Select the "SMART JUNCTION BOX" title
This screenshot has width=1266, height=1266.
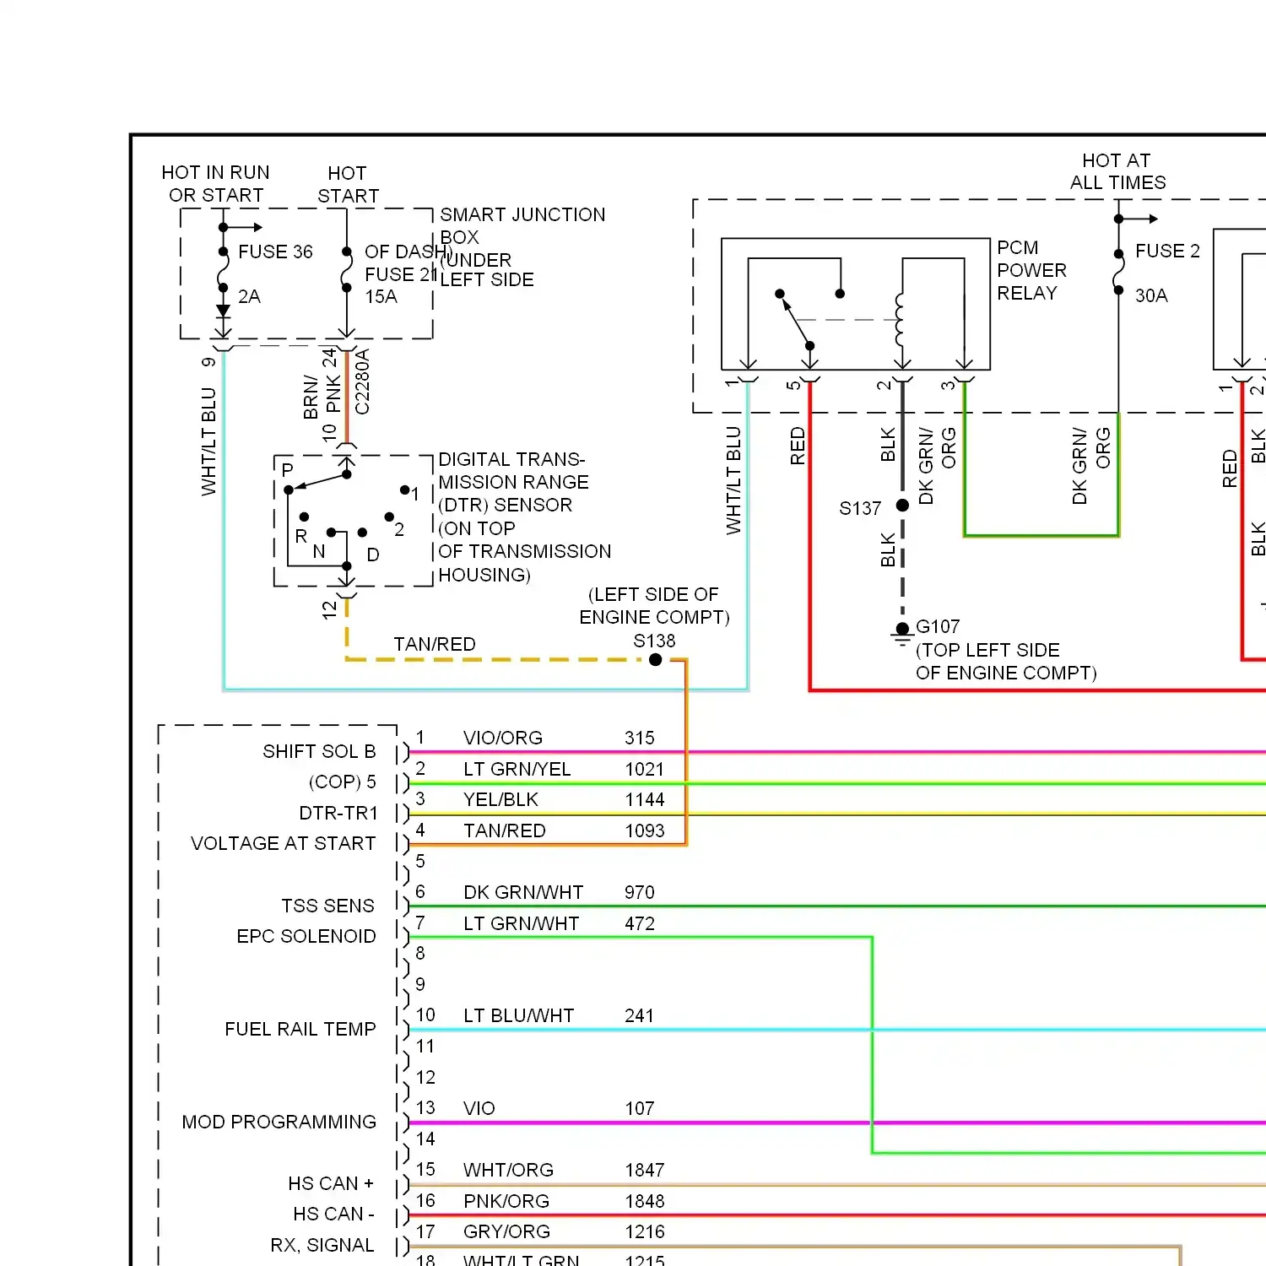pos(522,225)
